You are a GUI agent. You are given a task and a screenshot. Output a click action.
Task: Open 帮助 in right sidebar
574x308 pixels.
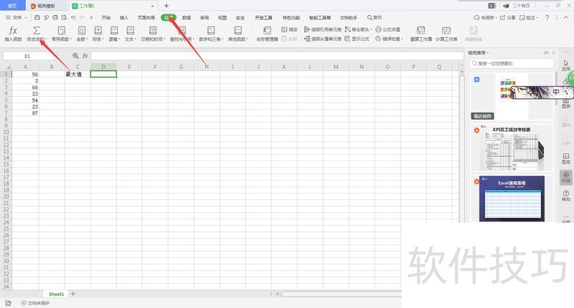[x=566, y=196]
